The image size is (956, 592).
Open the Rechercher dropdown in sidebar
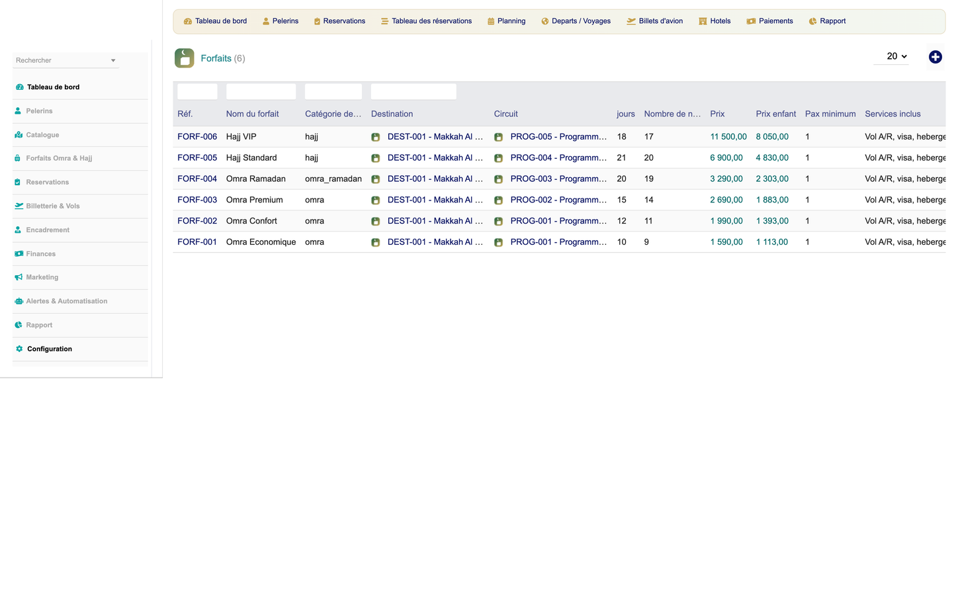click(x=65, y=60)
